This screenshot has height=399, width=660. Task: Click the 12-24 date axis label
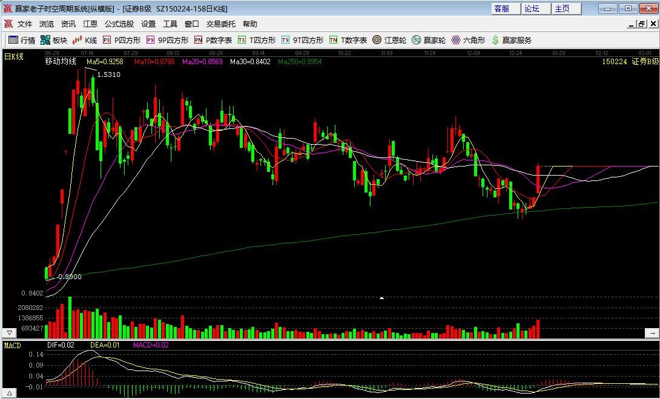click(515, 53)
